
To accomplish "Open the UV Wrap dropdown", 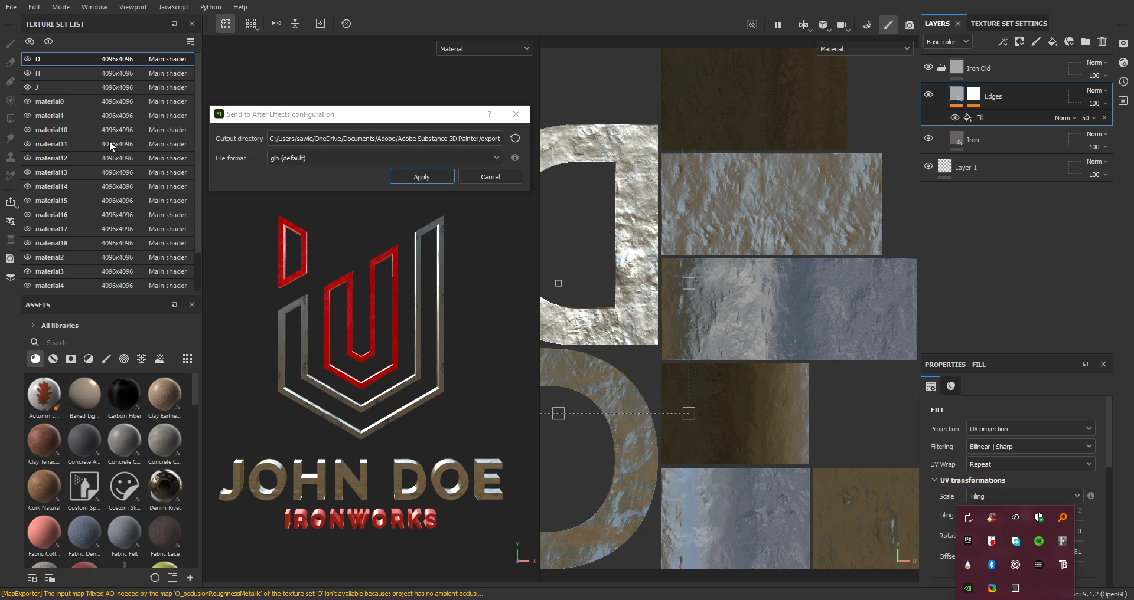I will pos(1031,464).
